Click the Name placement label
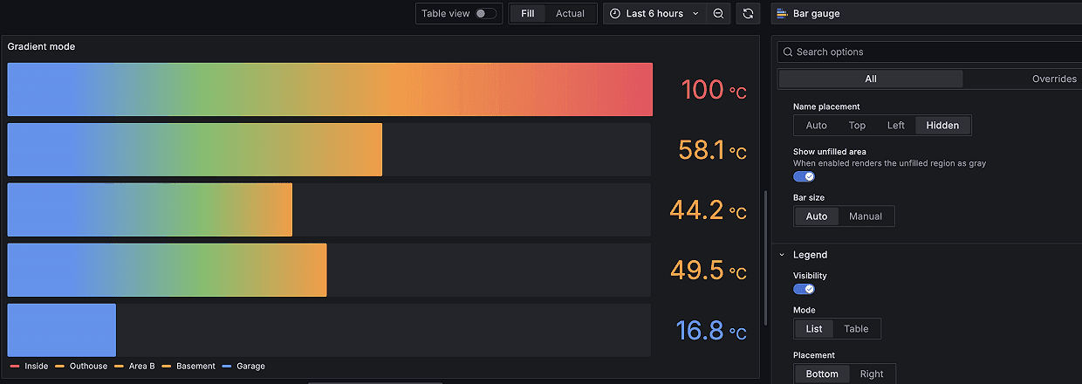Viewport: 1082px width, 384px height. [826, 106]
